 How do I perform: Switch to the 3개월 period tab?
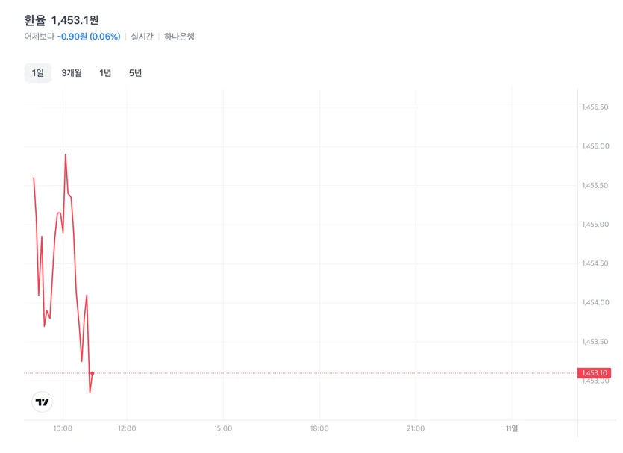click(72, 72)
